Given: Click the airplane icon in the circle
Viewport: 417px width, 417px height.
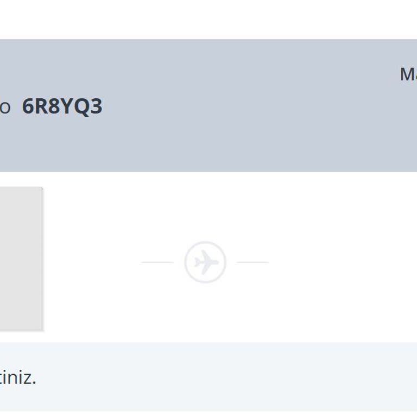Looking at the screenshot, I should (x=205, y=263).
